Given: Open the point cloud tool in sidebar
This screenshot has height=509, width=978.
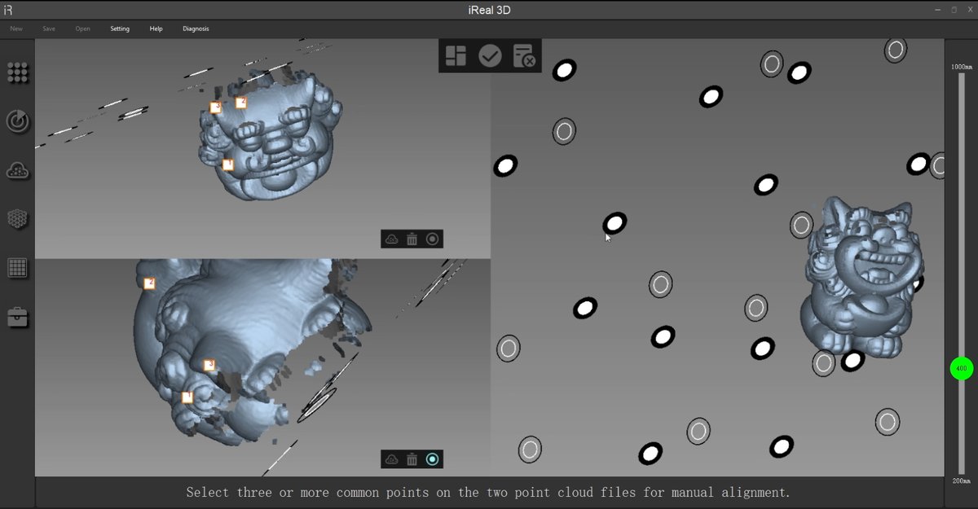Looking at the screenshot, I should [18, 170].
